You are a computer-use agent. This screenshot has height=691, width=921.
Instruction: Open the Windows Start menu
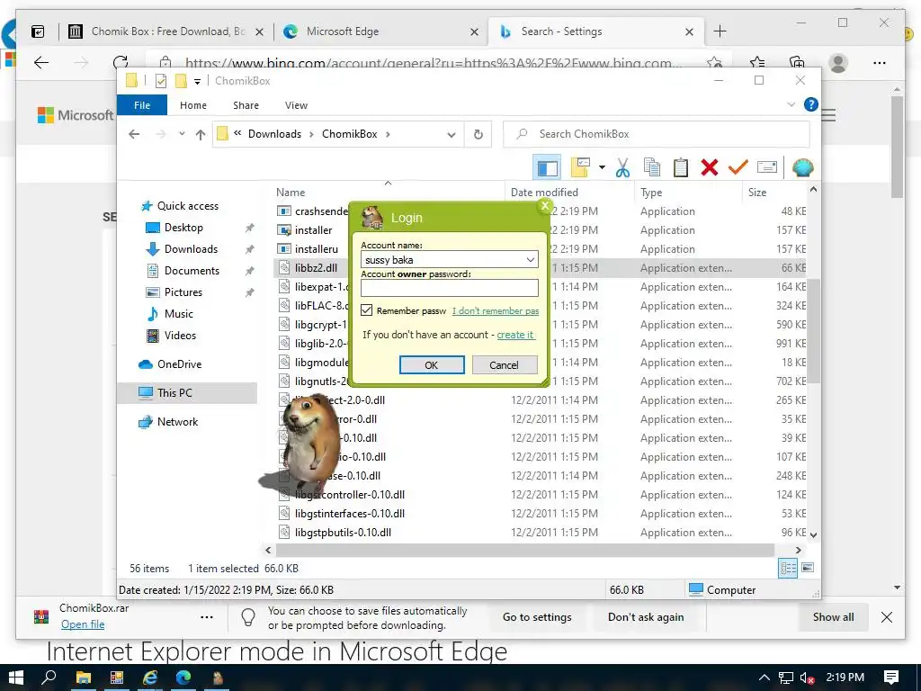coord(16,678)
